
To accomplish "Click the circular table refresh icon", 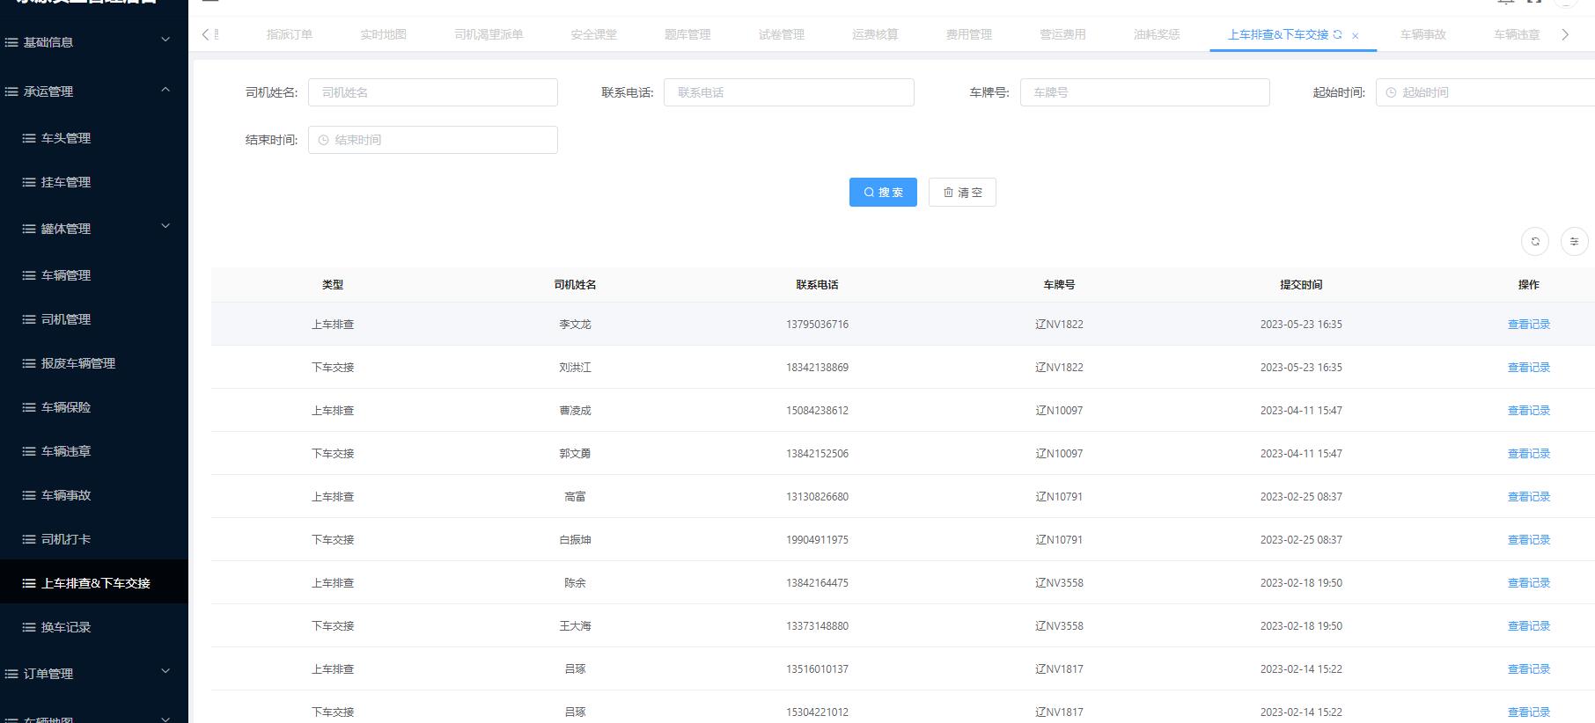I will coord(1535,241).
